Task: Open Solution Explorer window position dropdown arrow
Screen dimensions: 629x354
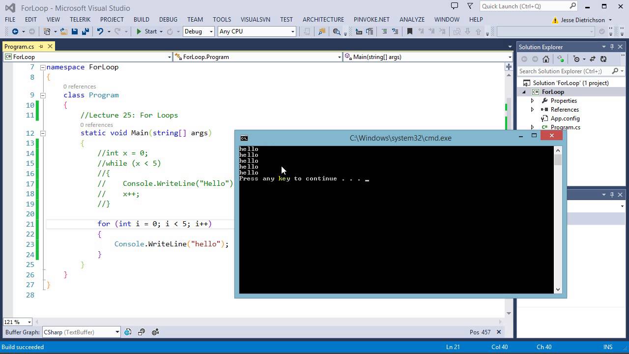Action: 603,47
